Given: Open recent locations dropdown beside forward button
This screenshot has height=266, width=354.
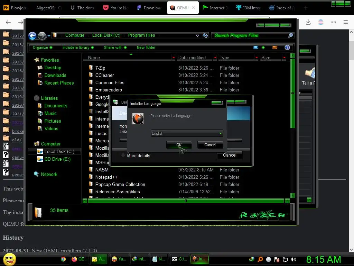Looking at the screenshot, I should (49, 36).
